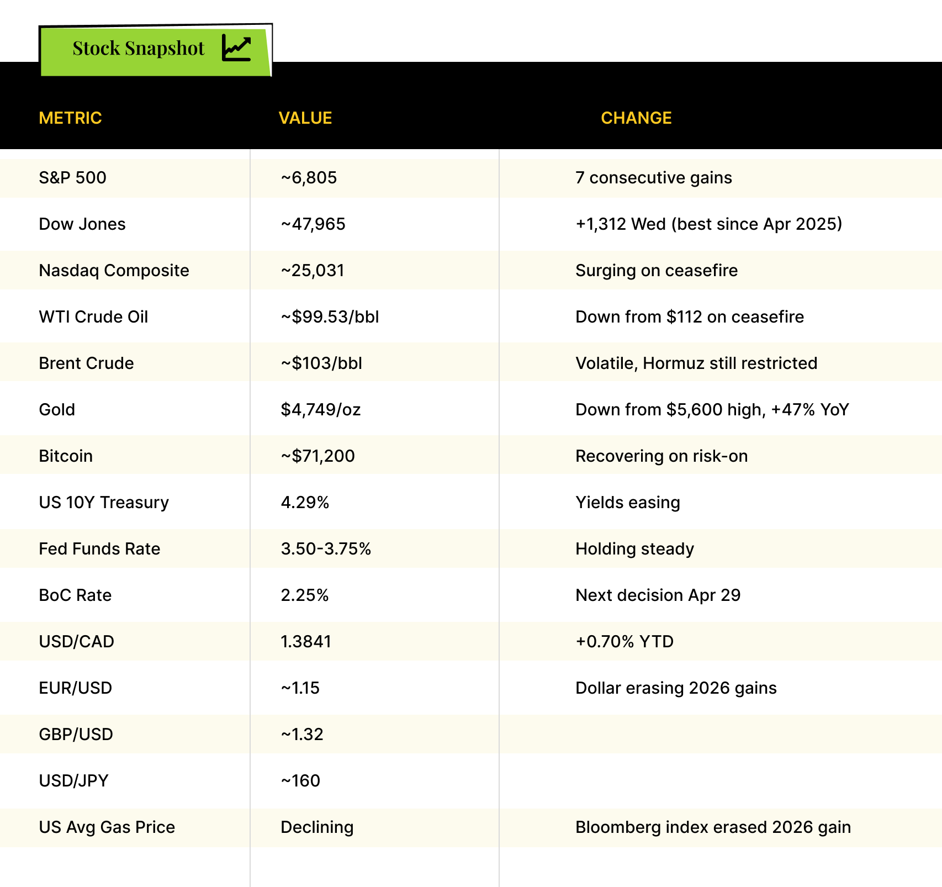The height and width of the screenshot is (887, 942).
Task: Select the Dow Jones row label
Action: tap(82, 224)
